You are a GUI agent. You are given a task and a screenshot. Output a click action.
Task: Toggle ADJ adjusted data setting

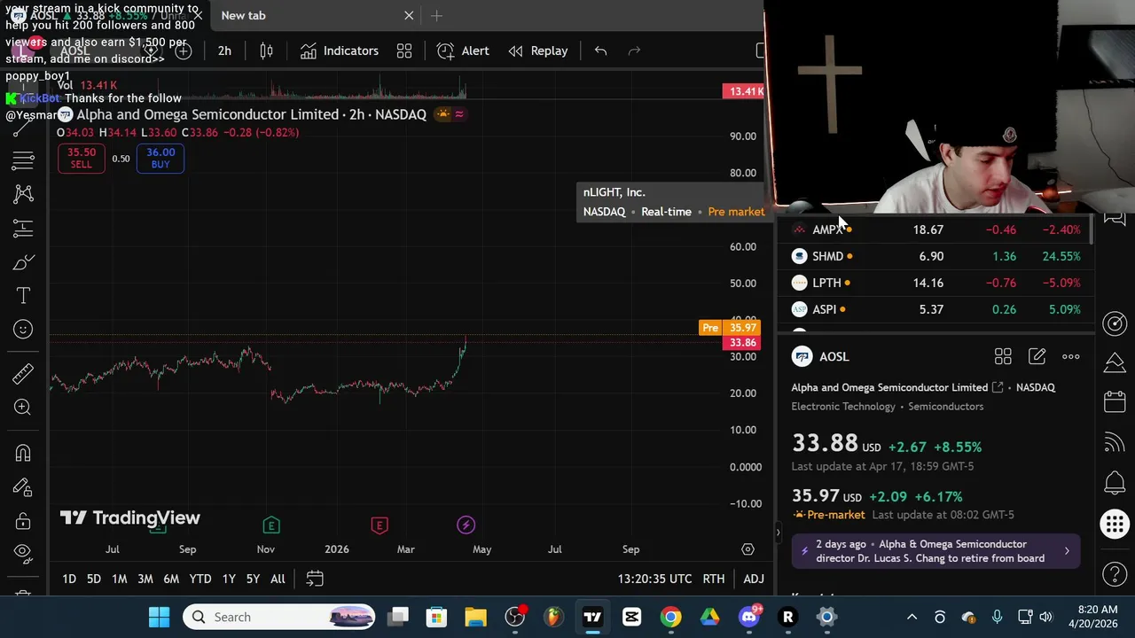tap(754, 579)
